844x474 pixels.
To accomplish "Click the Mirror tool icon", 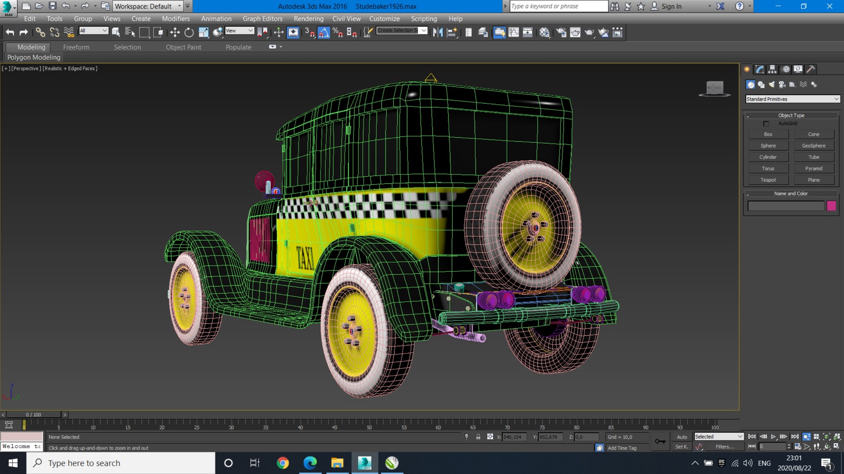I will click(438, 32).
